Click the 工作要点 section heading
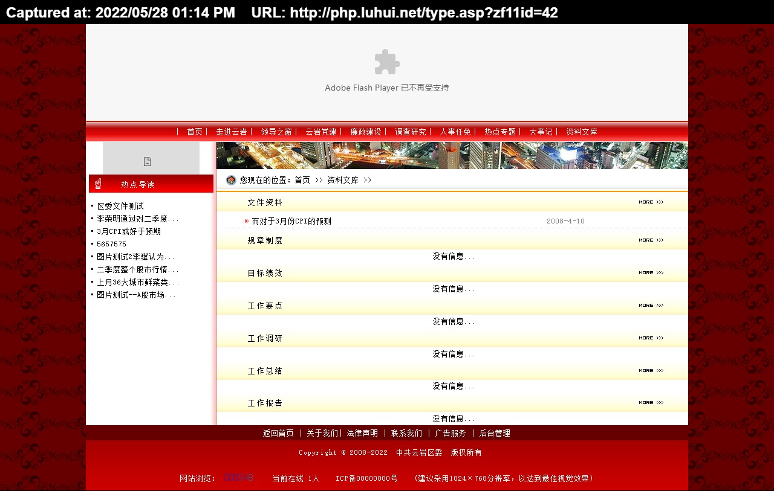The height and width of the screenshot is (491, 774). tap(265, 306)
